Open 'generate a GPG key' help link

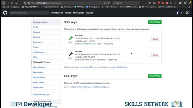(x=92, y=87)
